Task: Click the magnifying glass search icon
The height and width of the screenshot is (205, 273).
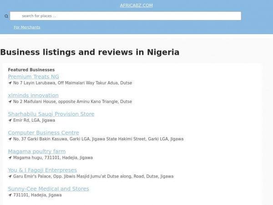Action: [x=6, y=16]
